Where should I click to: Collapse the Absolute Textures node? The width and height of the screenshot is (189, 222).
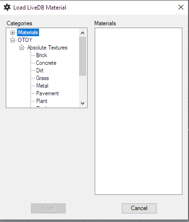[21, 48]
